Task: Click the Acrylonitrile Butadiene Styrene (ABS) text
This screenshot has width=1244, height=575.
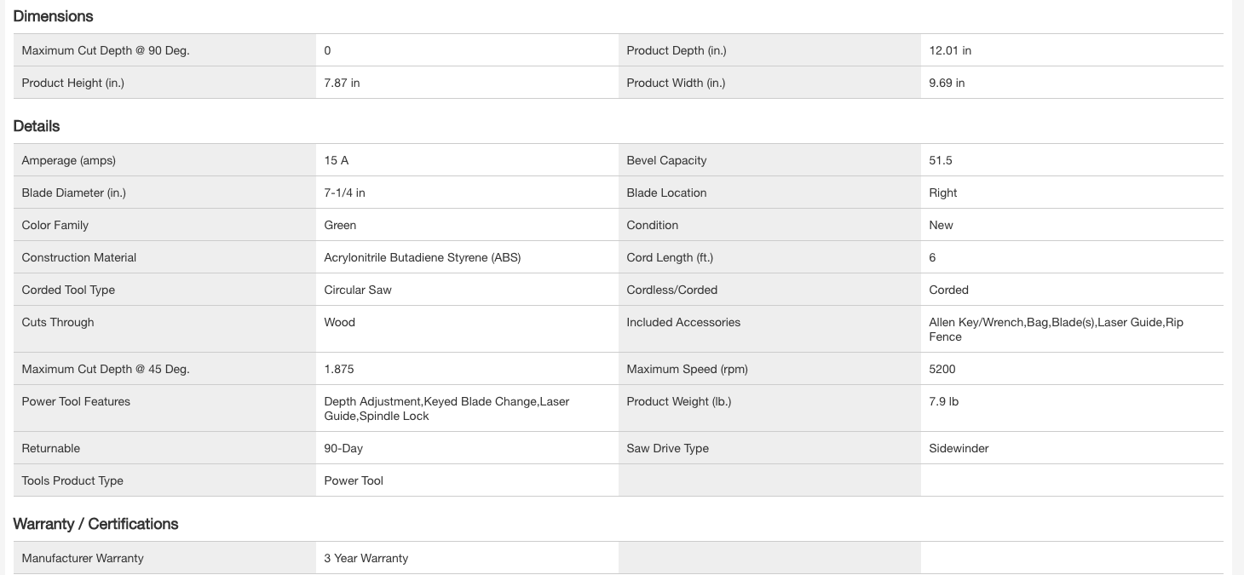Action: (x=422, y=257)
